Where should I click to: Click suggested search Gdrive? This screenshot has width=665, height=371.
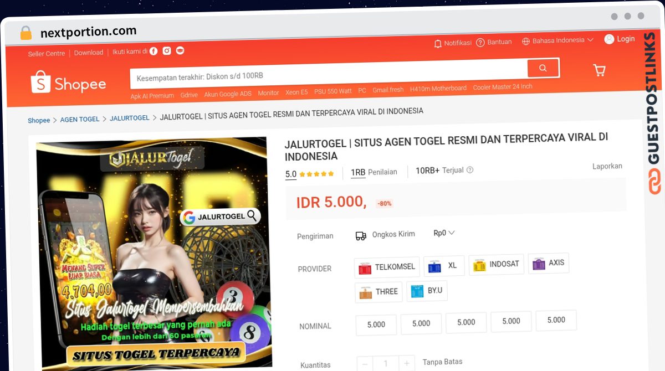(189, 95)
